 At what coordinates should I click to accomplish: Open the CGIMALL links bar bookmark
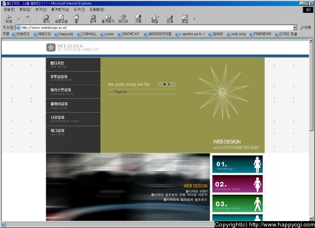pos(87,34)
